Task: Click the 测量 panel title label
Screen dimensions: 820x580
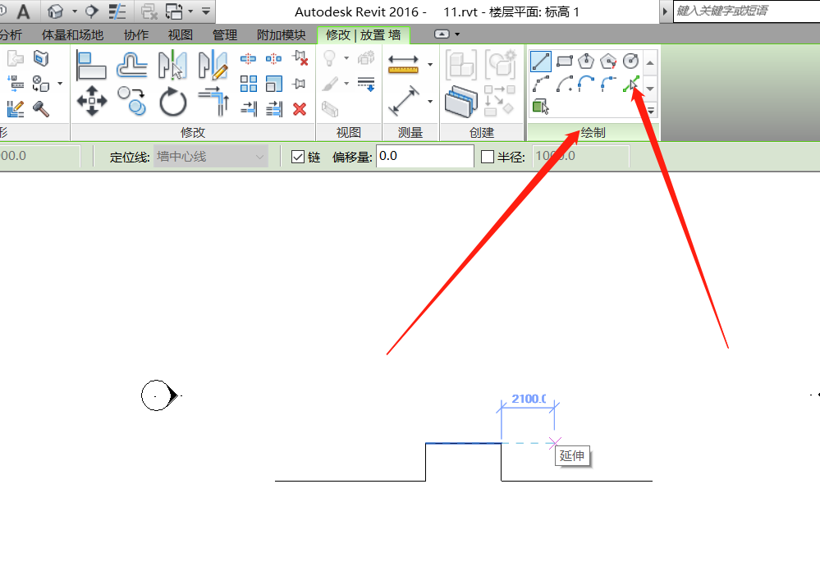Action: click(410, 133)
